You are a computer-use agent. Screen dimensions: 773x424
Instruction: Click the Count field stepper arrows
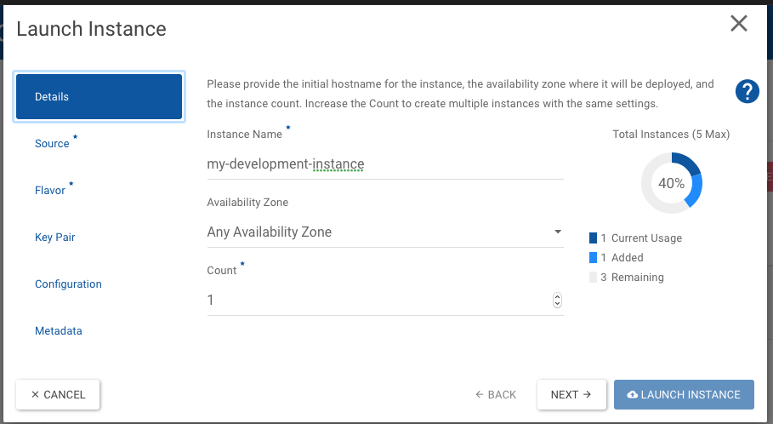(x=557, y=300)
